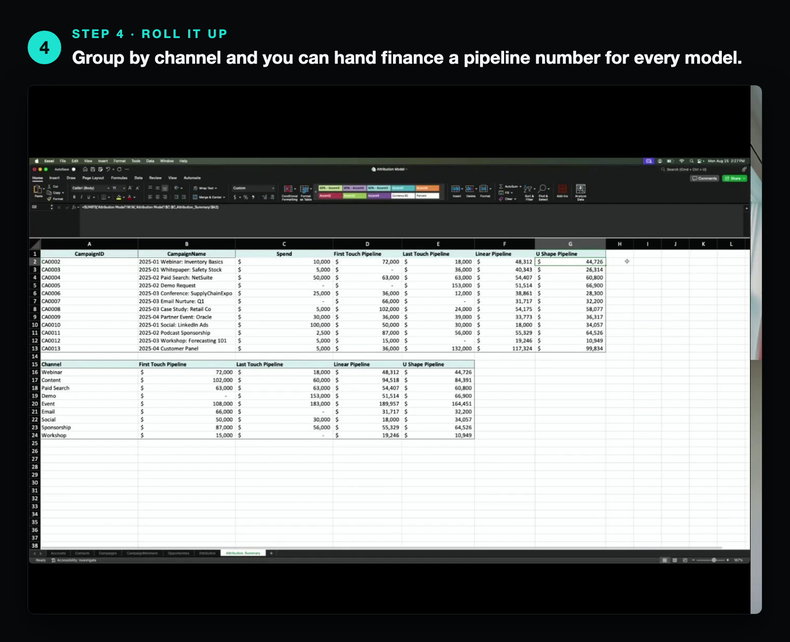Click the Save icon in the title bar
This screenshot has width=790, height=642.
coord(92,169)
